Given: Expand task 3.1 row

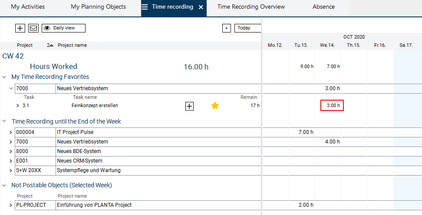Looking at the screenshot, I should (18, 105).
